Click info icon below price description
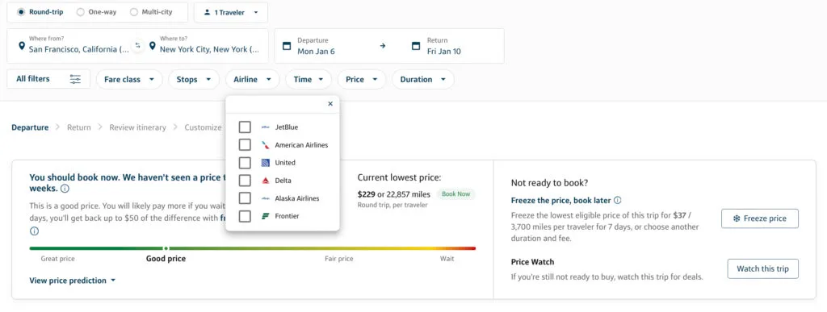 point(34,231)
